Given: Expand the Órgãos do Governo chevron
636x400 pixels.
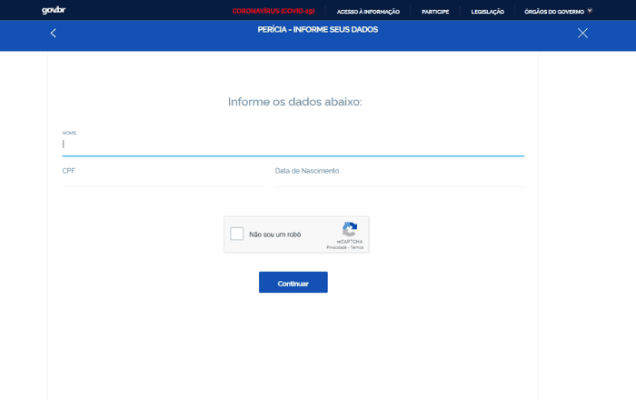Looking at the screenshot, I should click(x=590, y=11).
